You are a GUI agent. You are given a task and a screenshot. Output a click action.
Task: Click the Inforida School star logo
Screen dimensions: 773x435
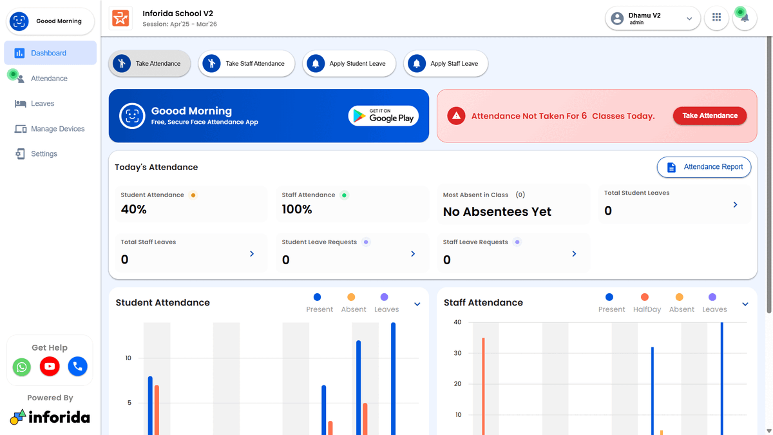click(120, 19)
